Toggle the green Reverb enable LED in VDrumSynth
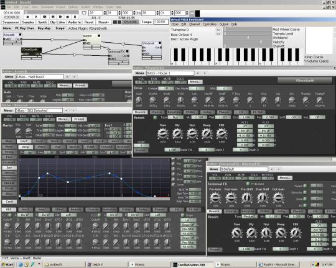Image resolution: width=336 pixels, height=268 pixels. [x=155, y=117]
